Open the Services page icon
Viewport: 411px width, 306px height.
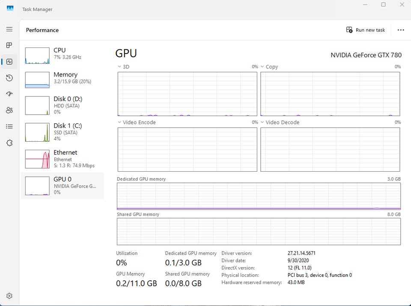pos(9,143)
